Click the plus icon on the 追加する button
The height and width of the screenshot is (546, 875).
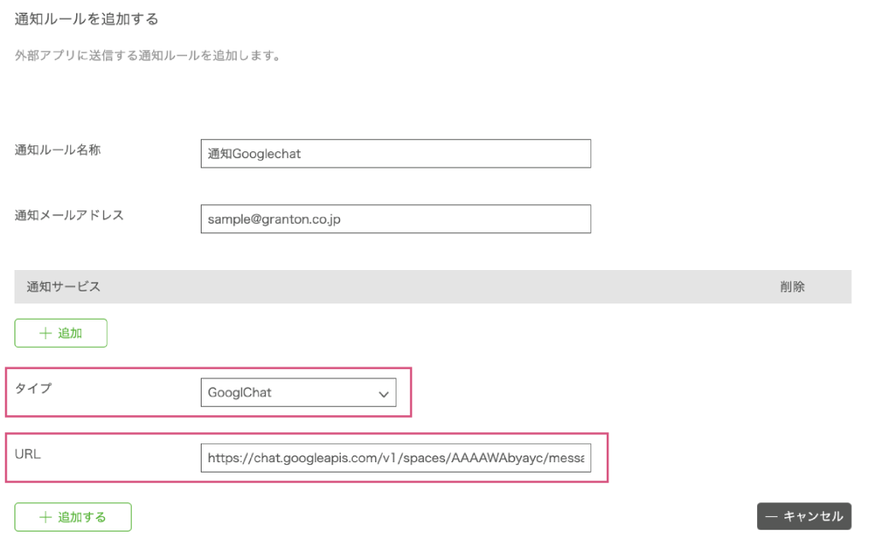click(x=46, y=517)
